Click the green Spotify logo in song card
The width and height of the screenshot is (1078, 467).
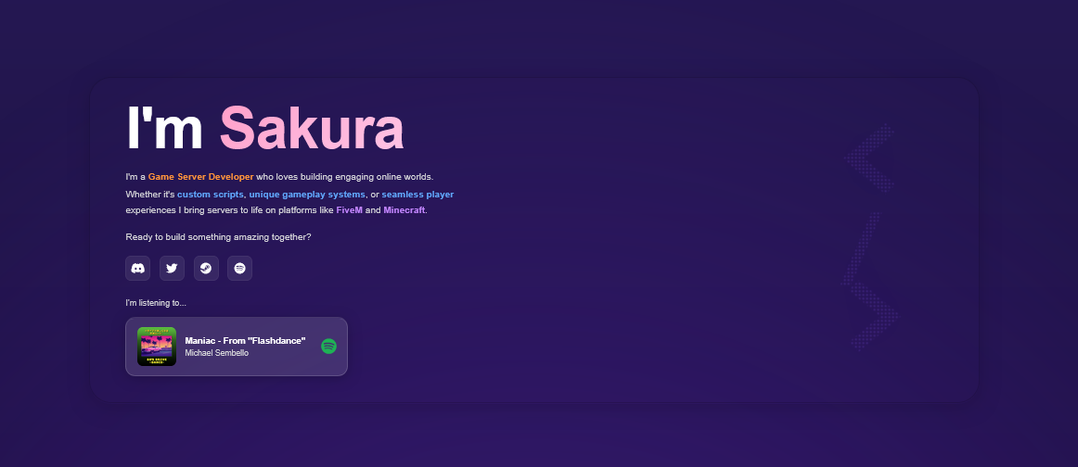[x=328, y=347]
